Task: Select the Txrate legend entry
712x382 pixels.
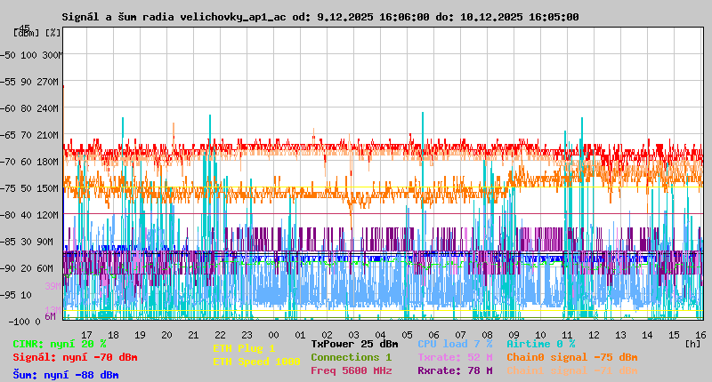Action: click(454, 357)
